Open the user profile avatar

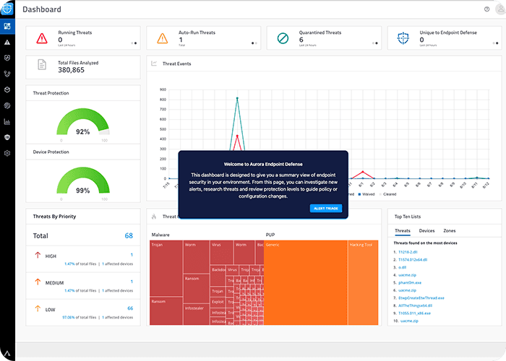500,9
